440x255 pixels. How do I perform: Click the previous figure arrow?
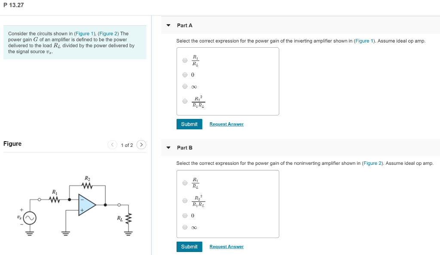click(112, 145)
